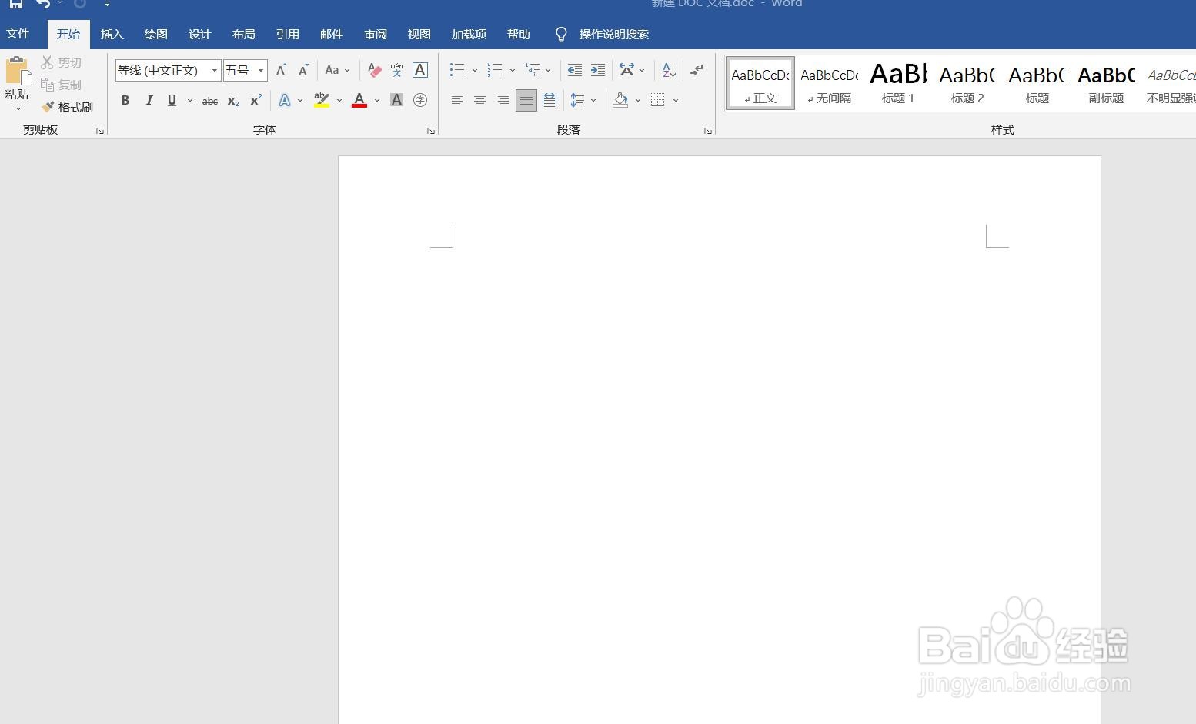The height and width of the screenshot is (724, 1196).
Task: Open the font dialog launcher
Action: 431,131
